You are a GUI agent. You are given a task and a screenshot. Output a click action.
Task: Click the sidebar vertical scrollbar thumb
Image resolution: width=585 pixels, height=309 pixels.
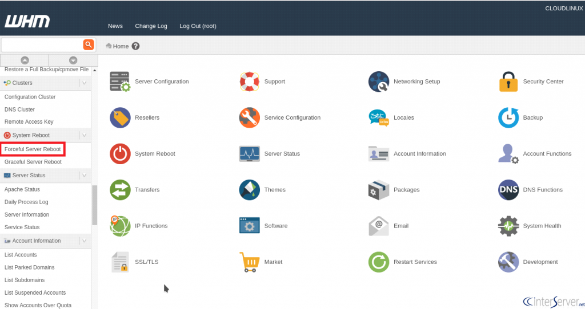tap(95, 205)
